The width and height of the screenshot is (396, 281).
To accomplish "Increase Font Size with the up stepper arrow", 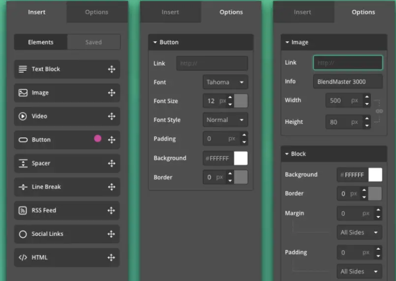I will point(230,97).
